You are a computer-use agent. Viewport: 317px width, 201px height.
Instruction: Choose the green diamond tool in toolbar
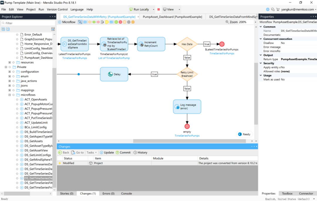click(94, 22)
